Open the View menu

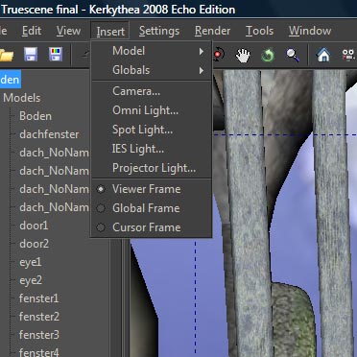(x=68, y=31)
